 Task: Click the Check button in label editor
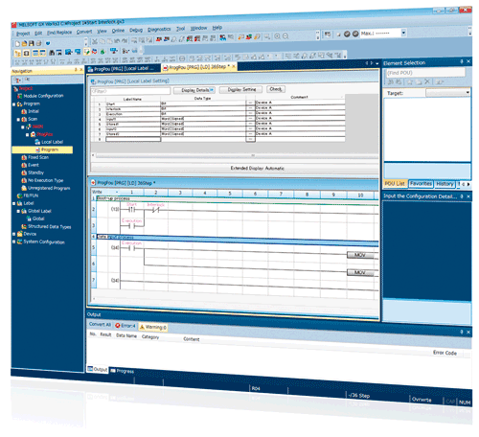(276, 89)
